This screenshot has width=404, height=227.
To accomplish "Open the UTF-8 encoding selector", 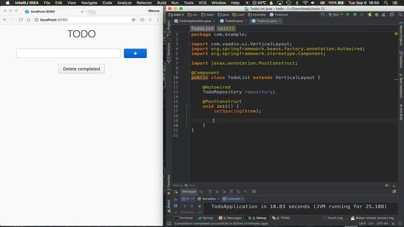I will click(383, 223).
